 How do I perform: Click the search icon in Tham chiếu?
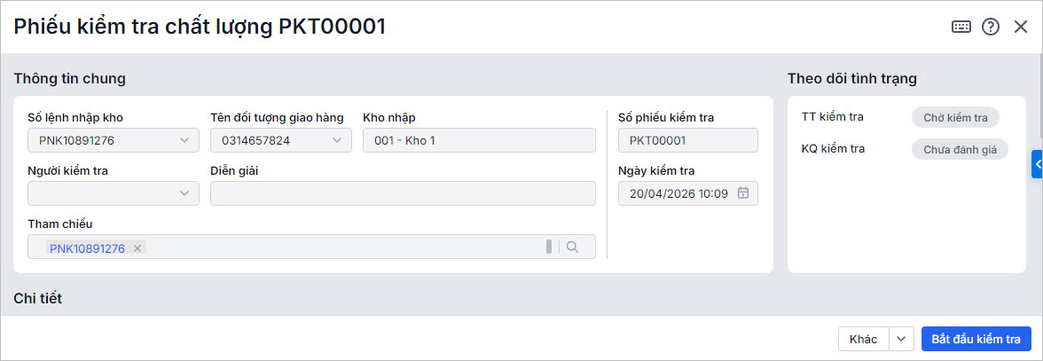(573, 247)
